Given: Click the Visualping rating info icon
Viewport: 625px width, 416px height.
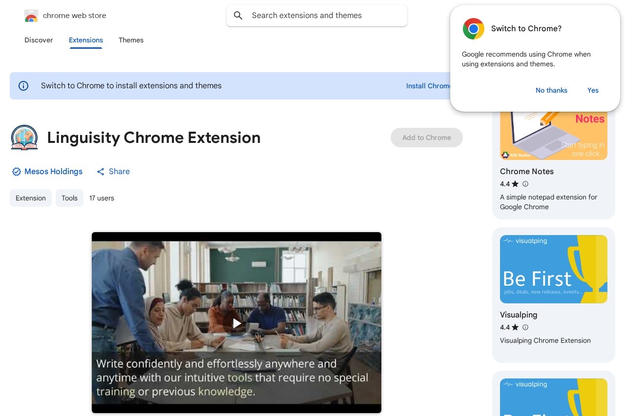Looking at the screenshot, I should (x=525, y=327).
